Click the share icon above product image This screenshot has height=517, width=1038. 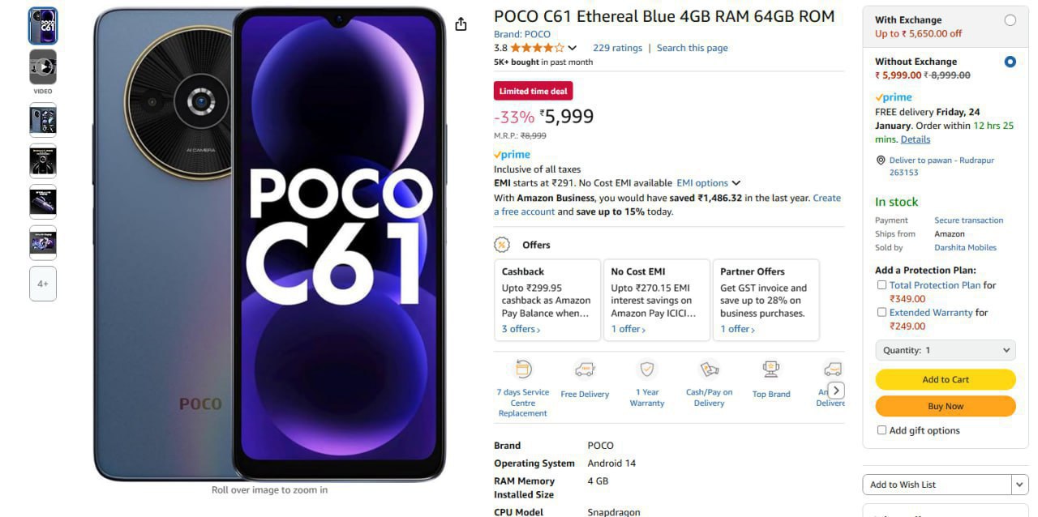coord(461,24)
